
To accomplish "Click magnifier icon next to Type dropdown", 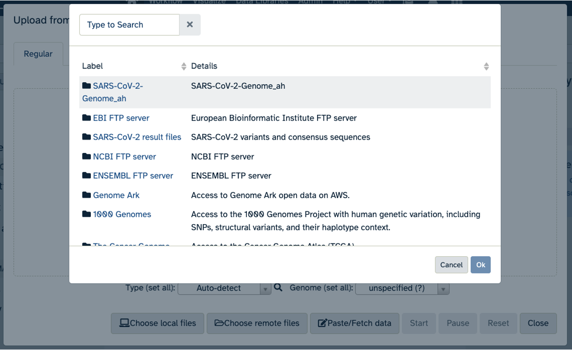I will coord(278,288).
